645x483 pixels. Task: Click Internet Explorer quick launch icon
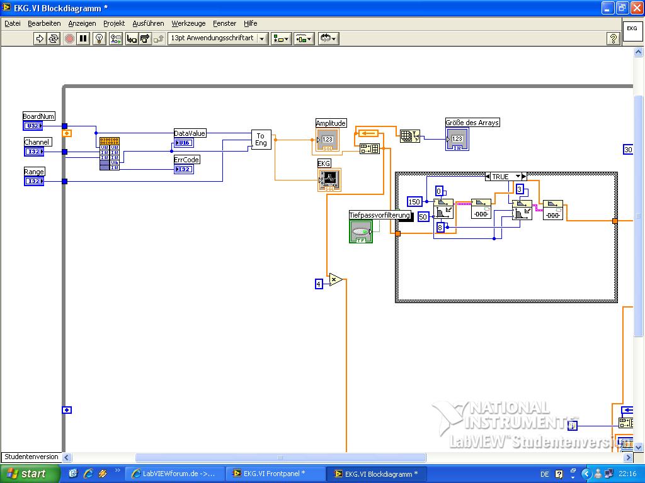88,474
